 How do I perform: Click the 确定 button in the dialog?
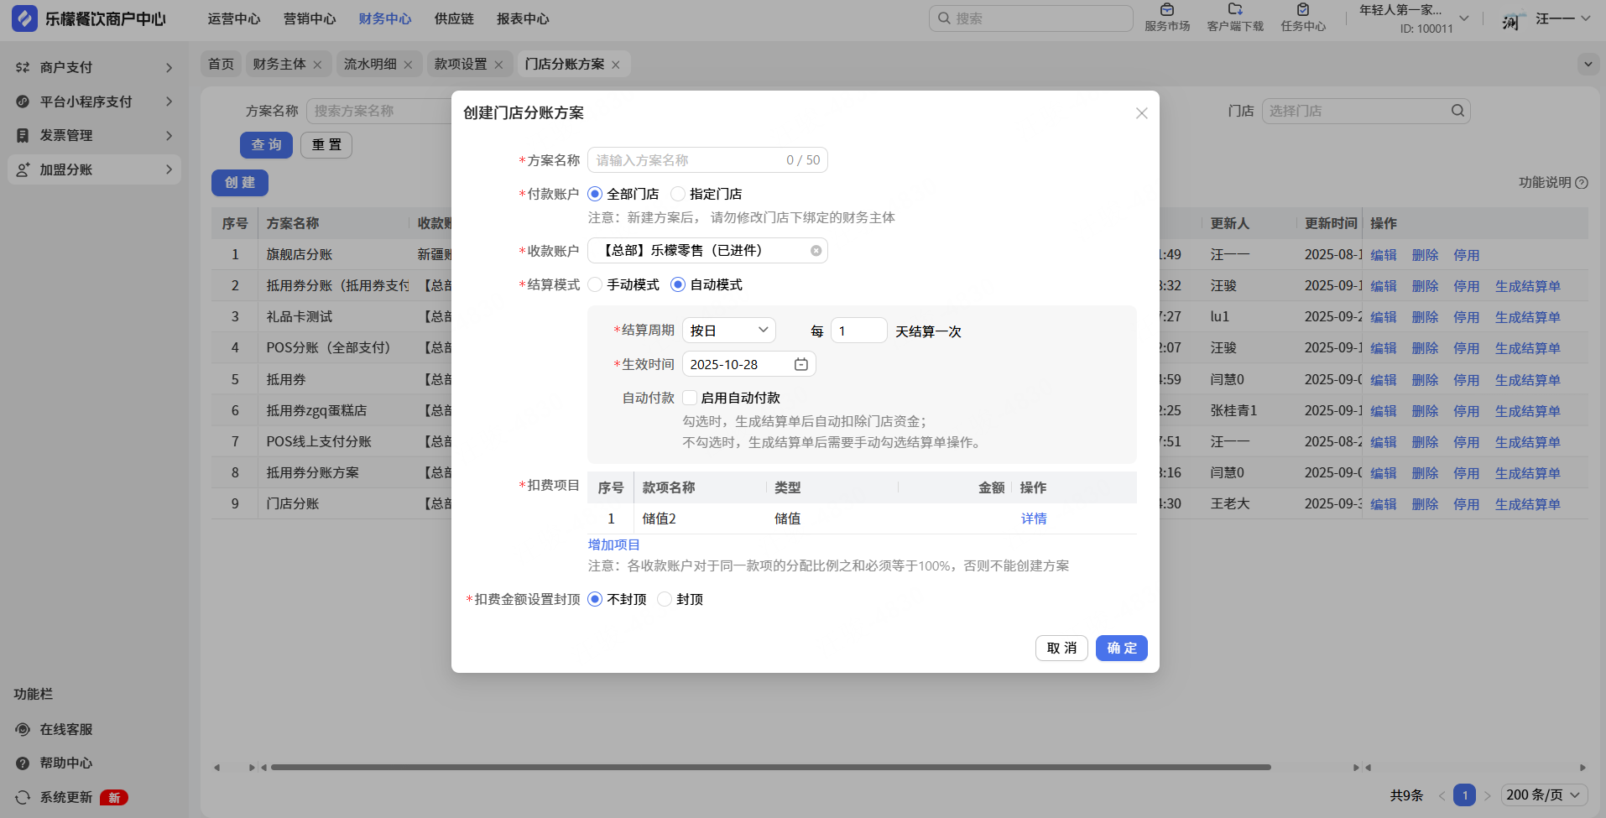pyautogui.click(x=1121, y=648)
